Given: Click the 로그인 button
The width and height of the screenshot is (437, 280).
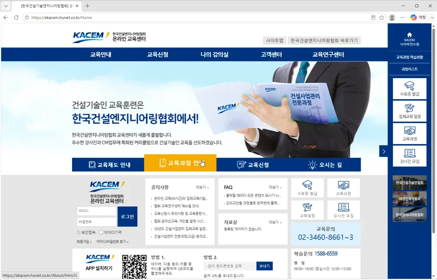Looking at the screenshot, I should [x=127, y=216].
